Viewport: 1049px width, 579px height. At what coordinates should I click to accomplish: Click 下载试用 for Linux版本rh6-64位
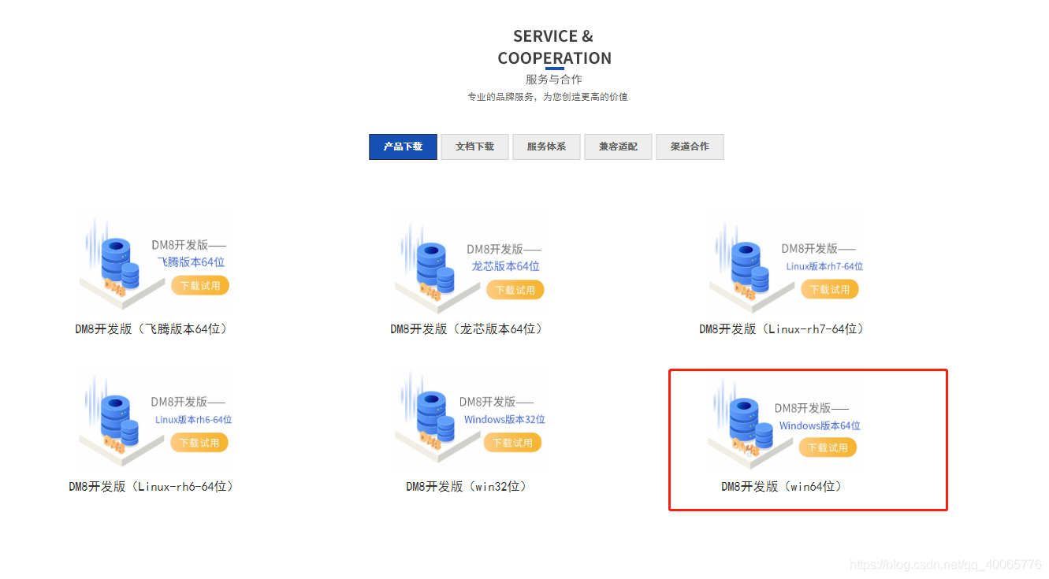(x=199, y=443)
